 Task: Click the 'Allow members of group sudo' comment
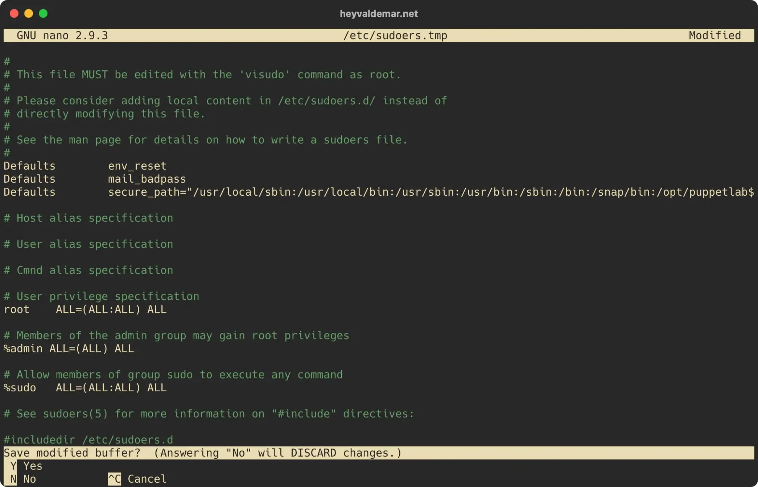pyautogui.click(x=173, y=375)
